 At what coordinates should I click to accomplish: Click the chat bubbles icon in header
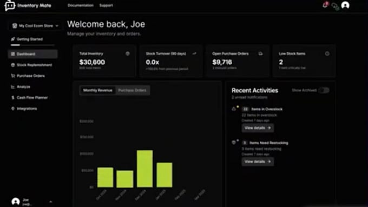[x=336, y=6]
